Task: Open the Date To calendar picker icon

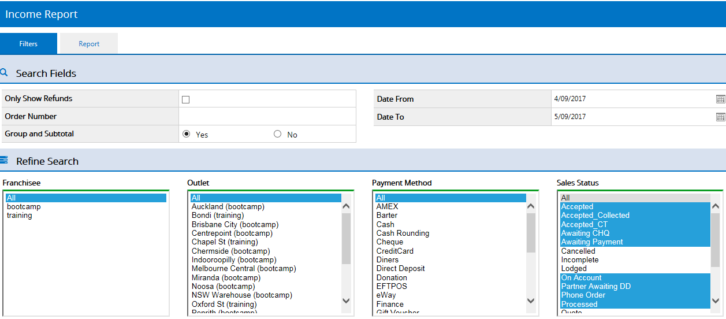Action: pos(720,117)
